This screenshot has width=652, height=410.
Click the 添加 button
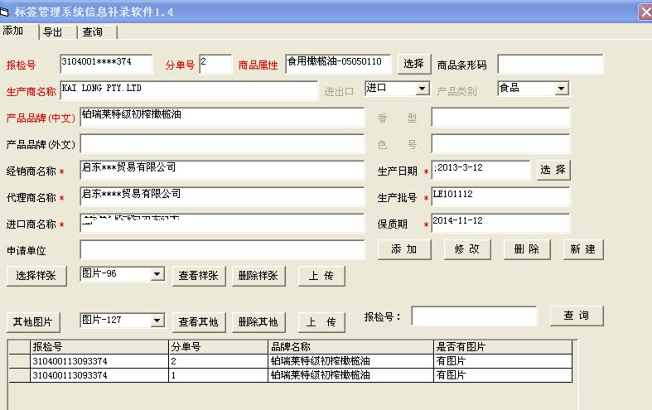404,249
